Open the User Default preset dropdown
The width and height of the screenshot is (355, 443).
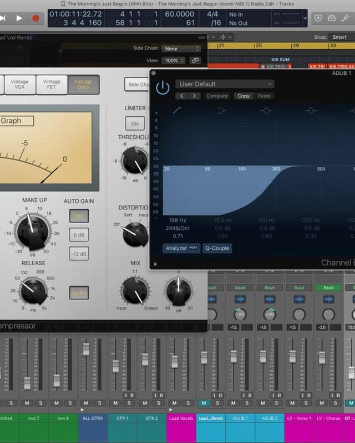pyautogui.click(x=225, y=84)
